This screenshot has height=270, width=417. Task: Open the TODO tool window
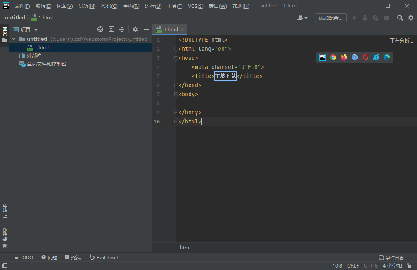23,258
